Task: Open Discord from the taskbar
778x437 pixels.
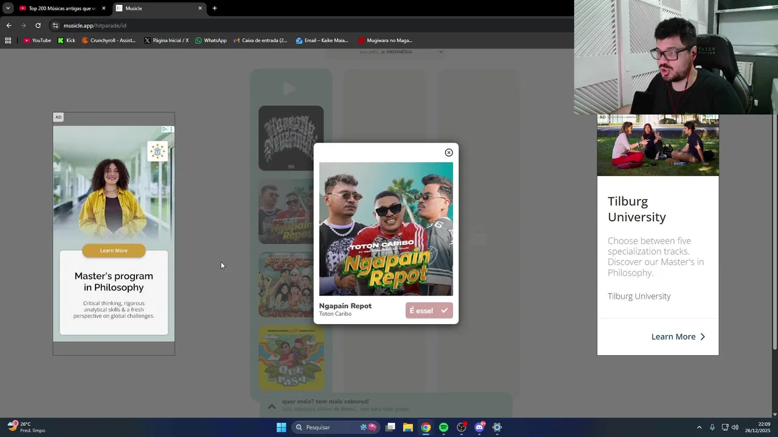Action: [x=479, y=427]
